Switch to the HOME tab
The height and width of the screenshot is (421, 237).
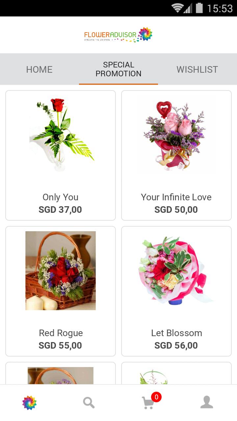[39, 69]
